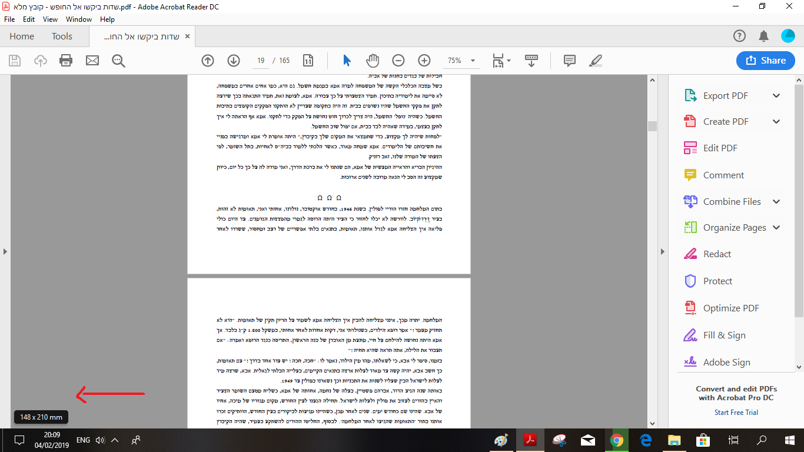Click the zoom in plus icon
804x452 pixels.
pos(423,60)
